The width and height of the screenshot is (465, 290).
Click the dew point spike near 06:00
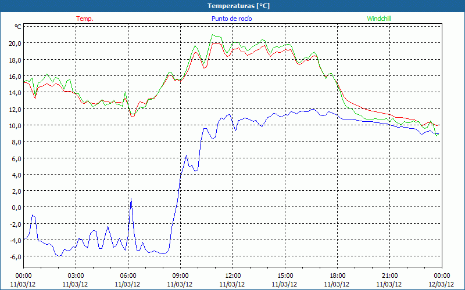[131, 199]
